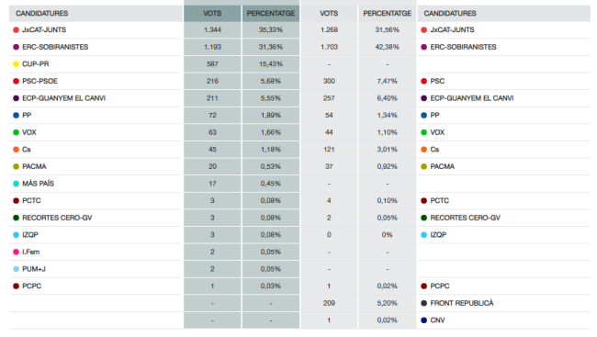Screen dimensions: 597x337
Task: Click the FRONT REPUBLICÀ party label
Action: (462, 303)
